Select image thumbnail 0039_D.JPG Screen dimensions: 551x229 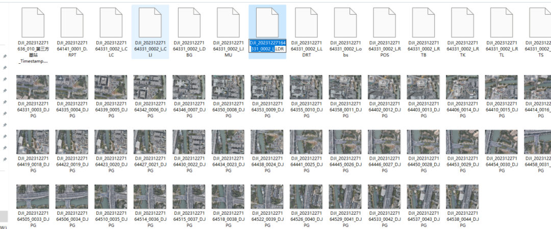pyautogui.click(x=267, y=197)
